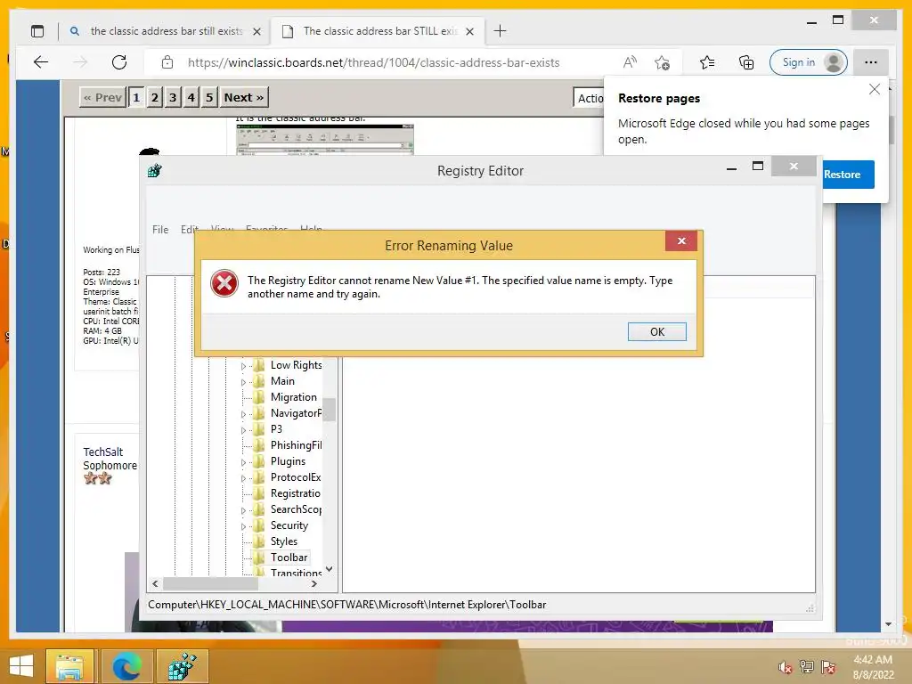Click the site lock icon in address bar

pos(167,62)
